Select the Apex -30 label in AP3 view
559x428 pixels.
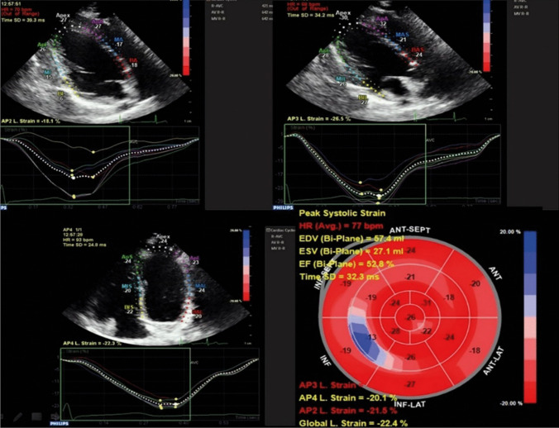point(343,16)
